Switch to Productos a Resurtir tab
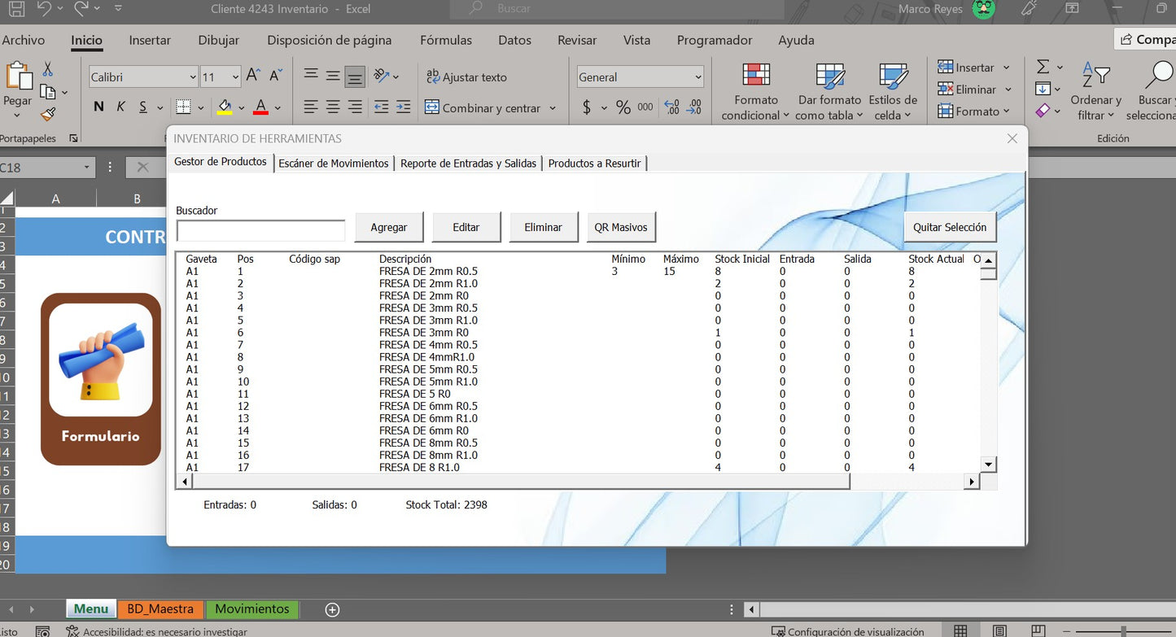 click(595, 164)
